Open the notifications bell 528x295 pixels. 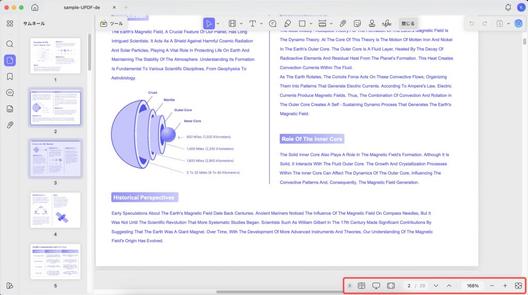click(508, 7)
